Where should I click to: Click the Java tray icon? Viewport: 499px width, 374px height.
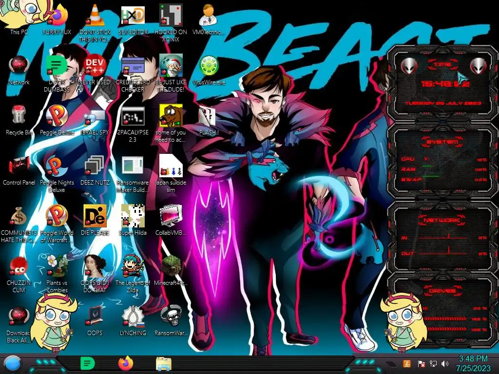pos(406,363)
